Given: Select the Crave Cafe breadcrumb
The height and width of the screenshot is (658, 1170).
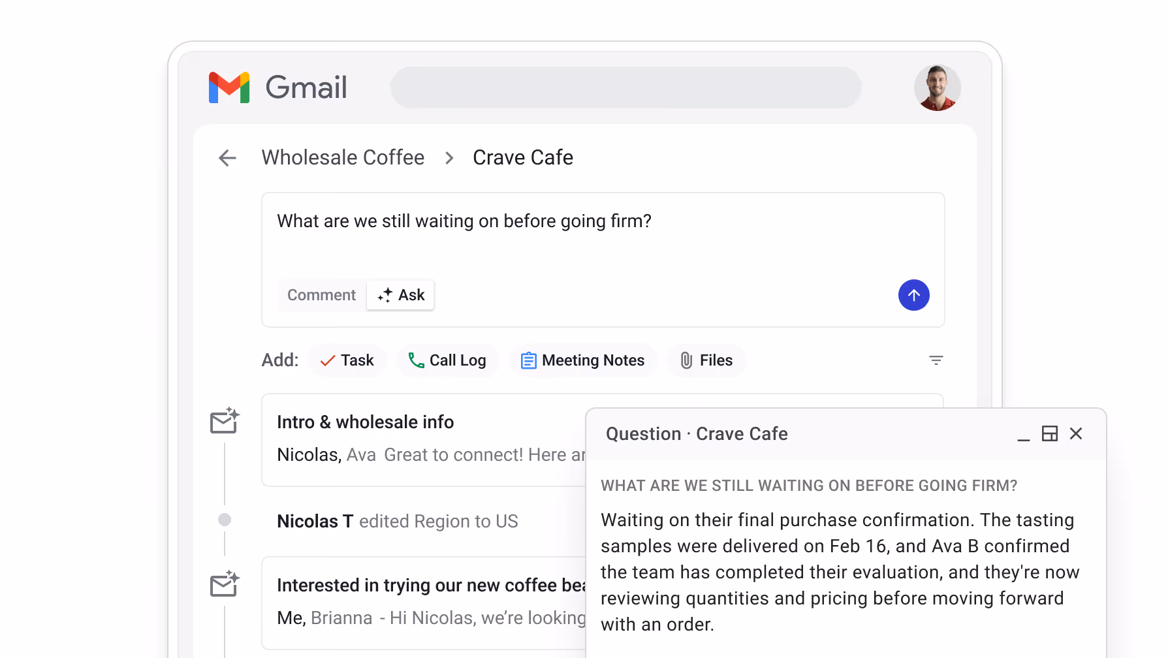Looking at the screenshot, I should [x=523, y=157].
